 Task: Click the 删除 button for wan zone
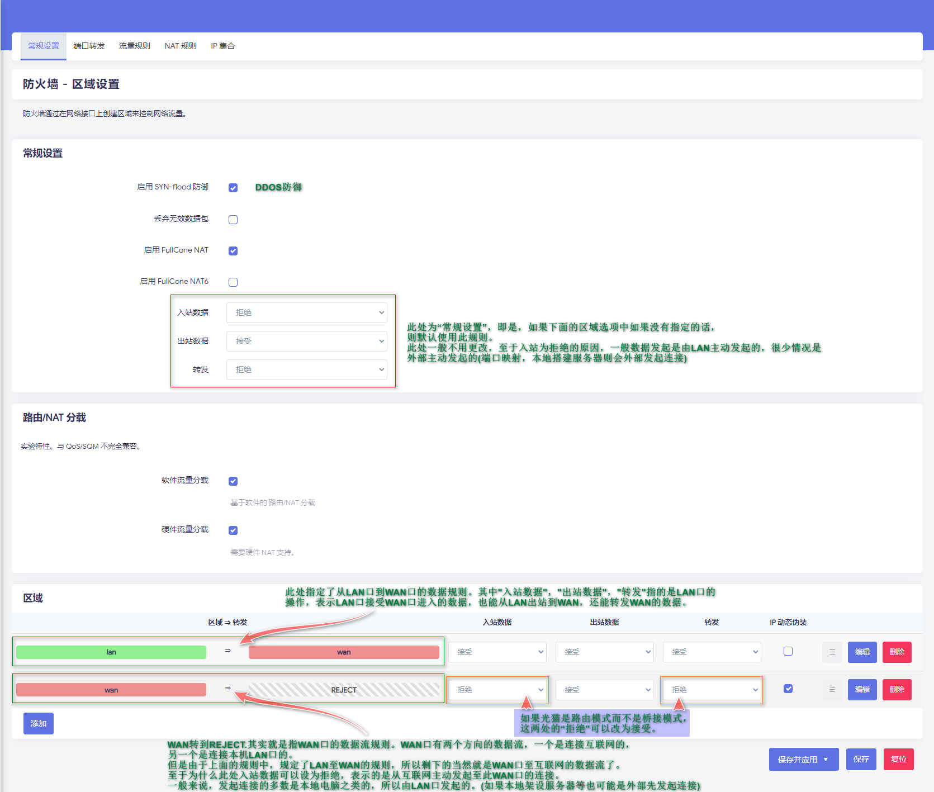897,690
